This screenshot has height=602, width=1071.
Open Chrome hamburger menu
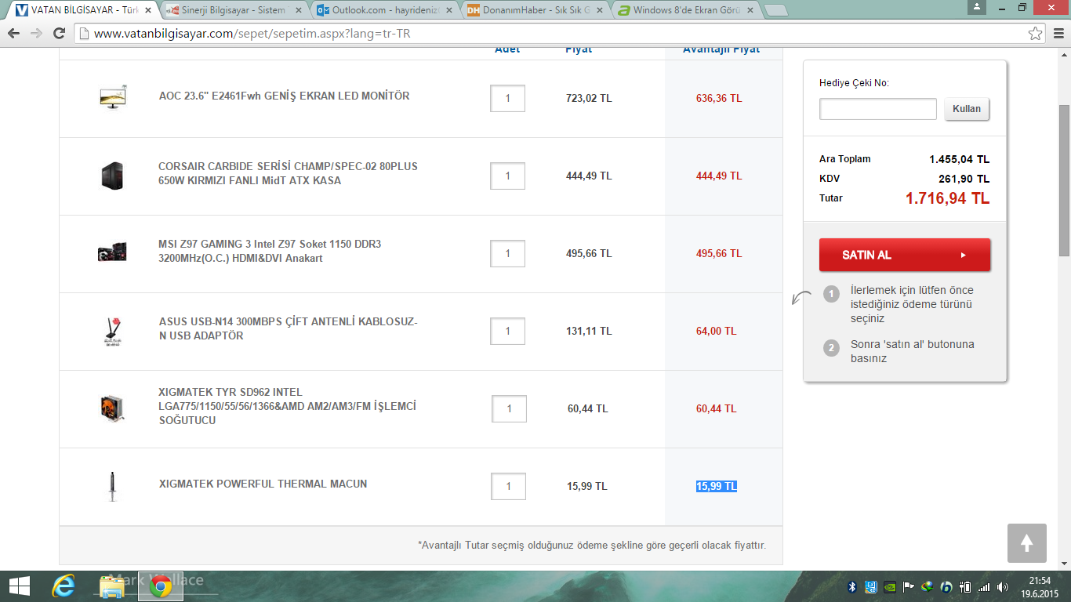point(1056,34)
